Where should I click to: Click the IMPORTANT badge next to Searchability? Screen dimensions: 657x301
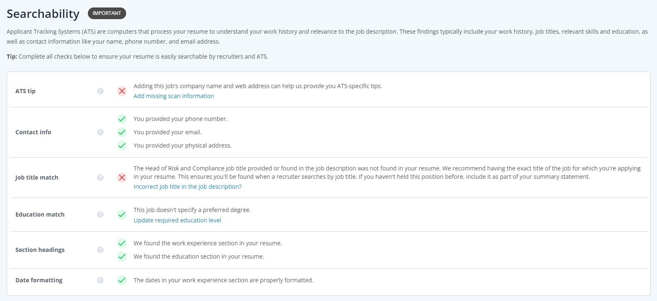(107, 13)
